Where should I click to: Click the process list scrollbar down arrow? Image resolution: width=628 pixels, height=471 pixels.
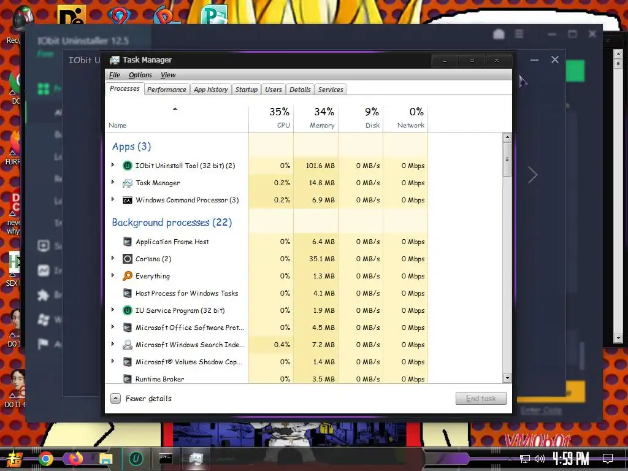point(507,378)
